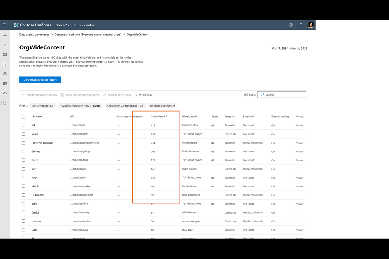Image resolution: width=389 pixels, height=259 pixels.
Task: Go to Data access governance breadcrumb
Action: coord(35,35)
